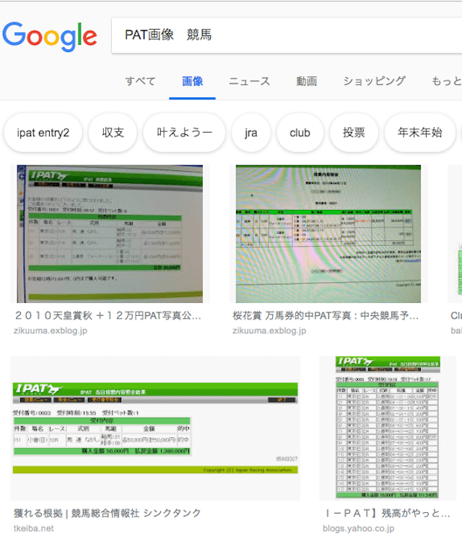Screen dimensions: 462x541
Task: Select the club filter chip
Action: [300, 133]
